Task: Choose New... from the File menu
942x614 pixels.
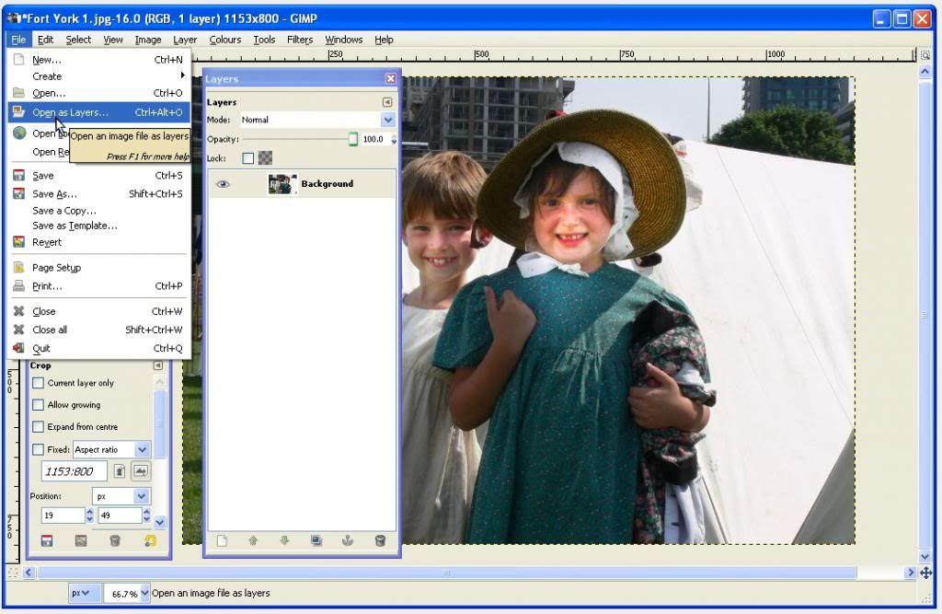Action: point(99,60)
